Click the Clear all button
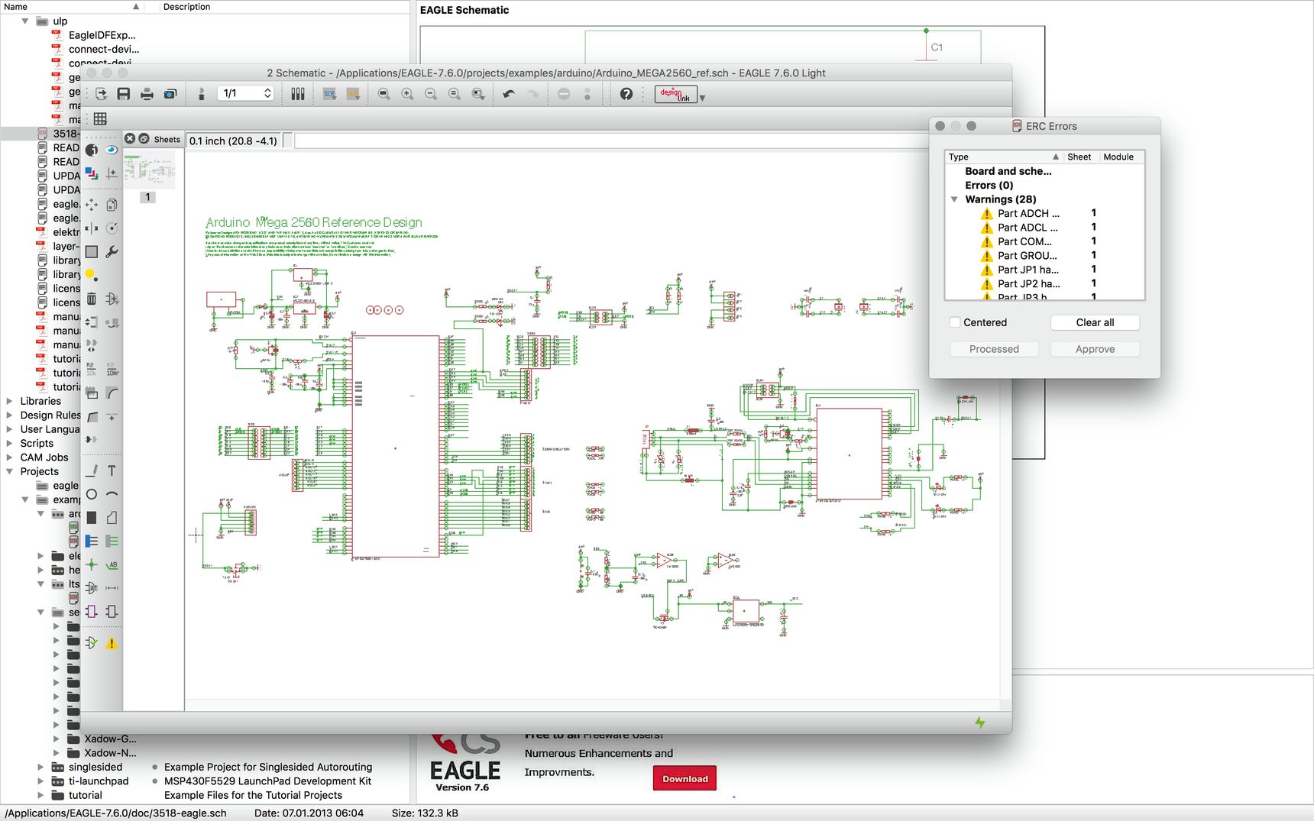1314x821 pixels. 1095,322
